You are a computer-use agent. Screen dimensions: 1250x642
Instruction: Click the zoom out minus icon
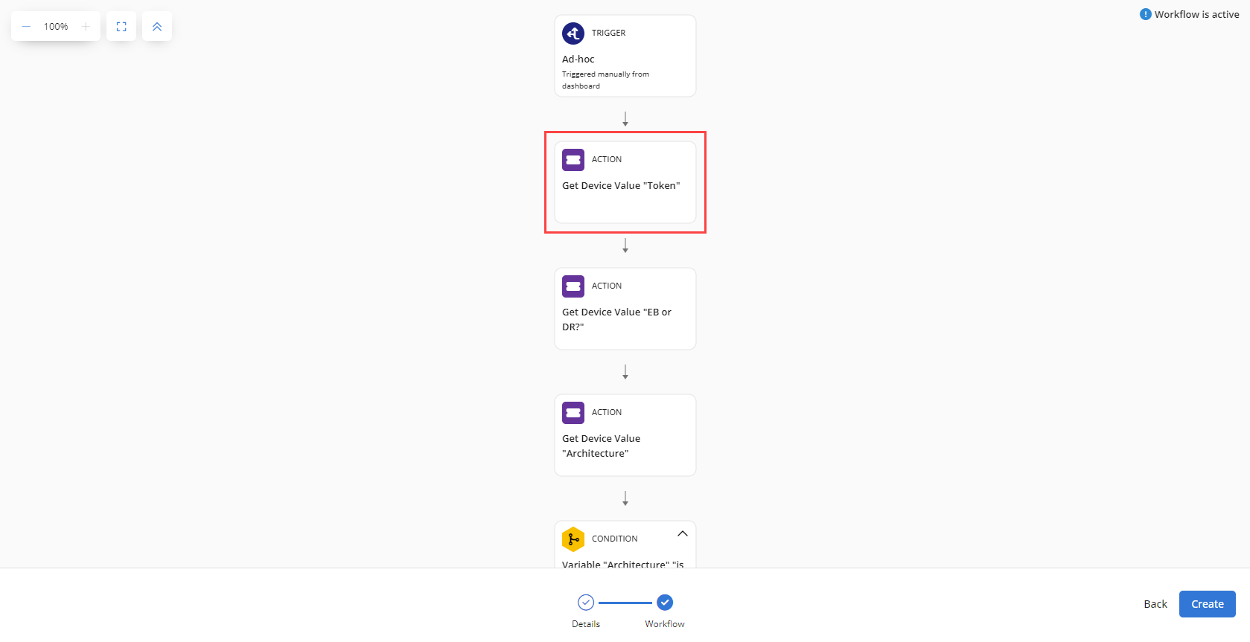point(26,27)
